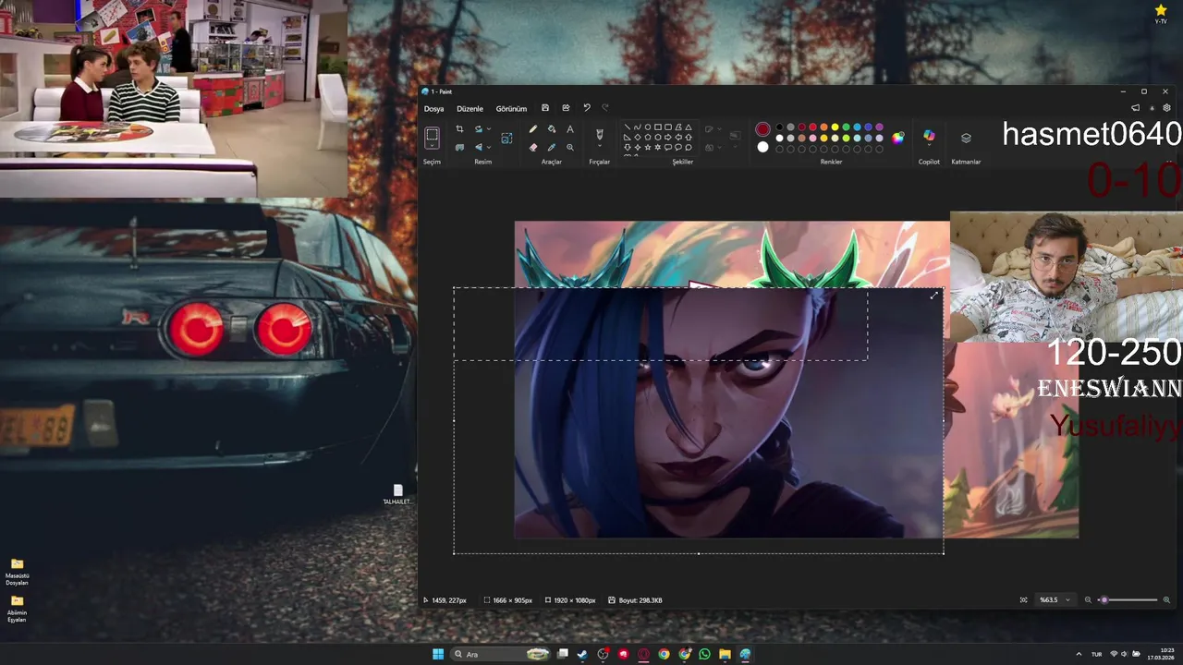1183x665 pixels.
Task: Select the Fill bucket tool
Action: point(552,129)
